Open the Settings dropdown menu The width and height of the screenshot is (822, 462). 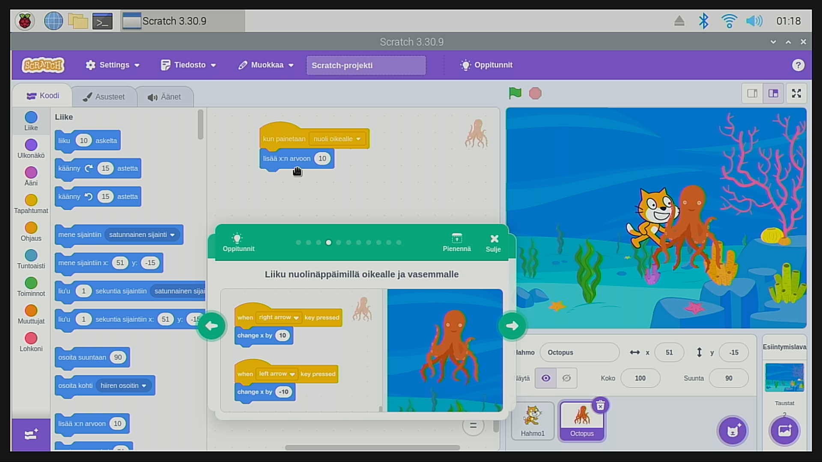pos(113,65)
